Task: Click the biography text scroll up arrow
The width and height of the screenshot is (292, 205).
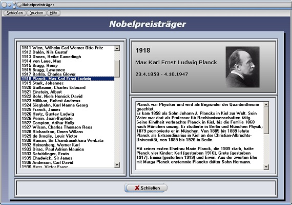Action: click(x=266, y=104)
